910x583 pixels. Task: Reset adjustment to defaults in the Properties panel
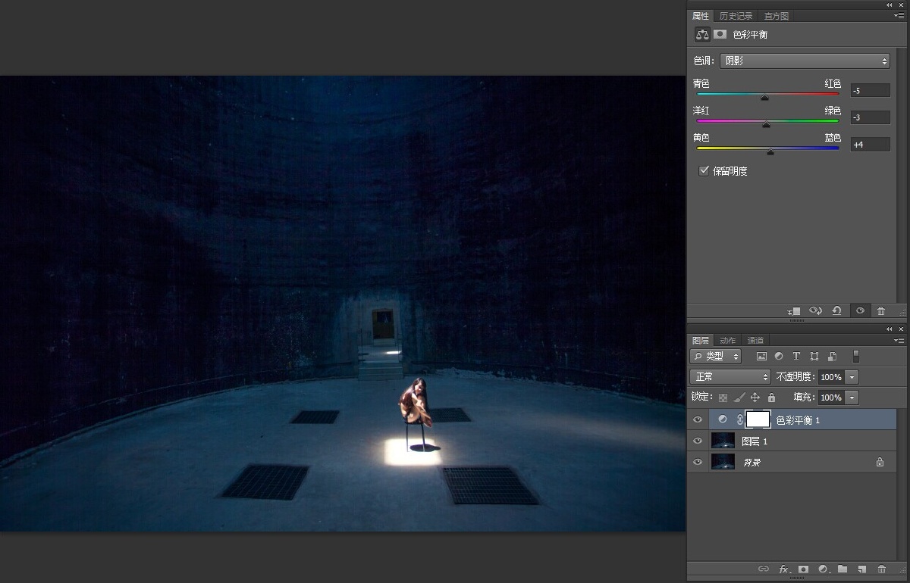(x=836, y=310)
